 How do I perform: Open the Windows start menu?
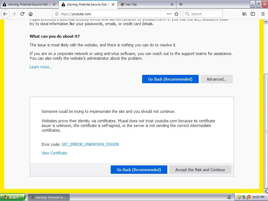coord(13,197)
